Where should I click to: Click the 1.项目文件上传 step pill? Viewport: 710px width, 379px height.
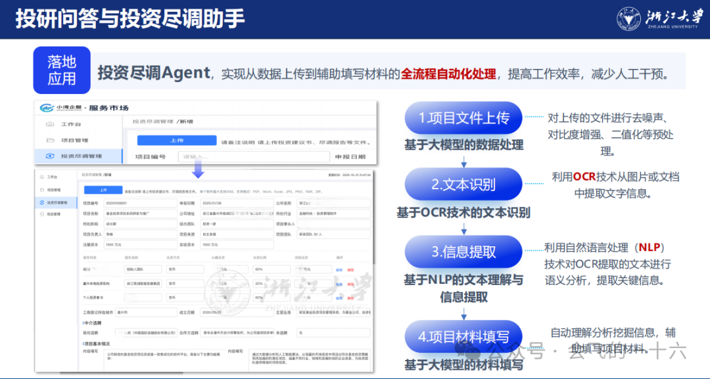click(x=463, y=118)
